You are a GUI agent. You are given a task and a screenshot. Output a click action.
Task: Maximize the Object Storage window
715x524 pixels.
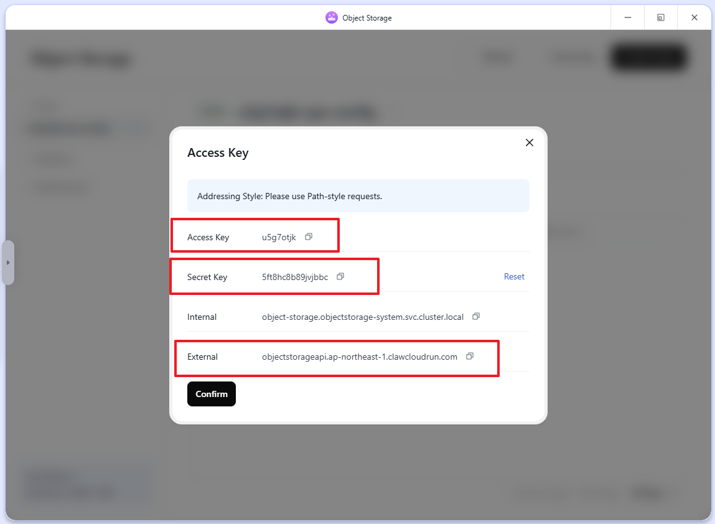pyautogui.click(x=661, y=17)
